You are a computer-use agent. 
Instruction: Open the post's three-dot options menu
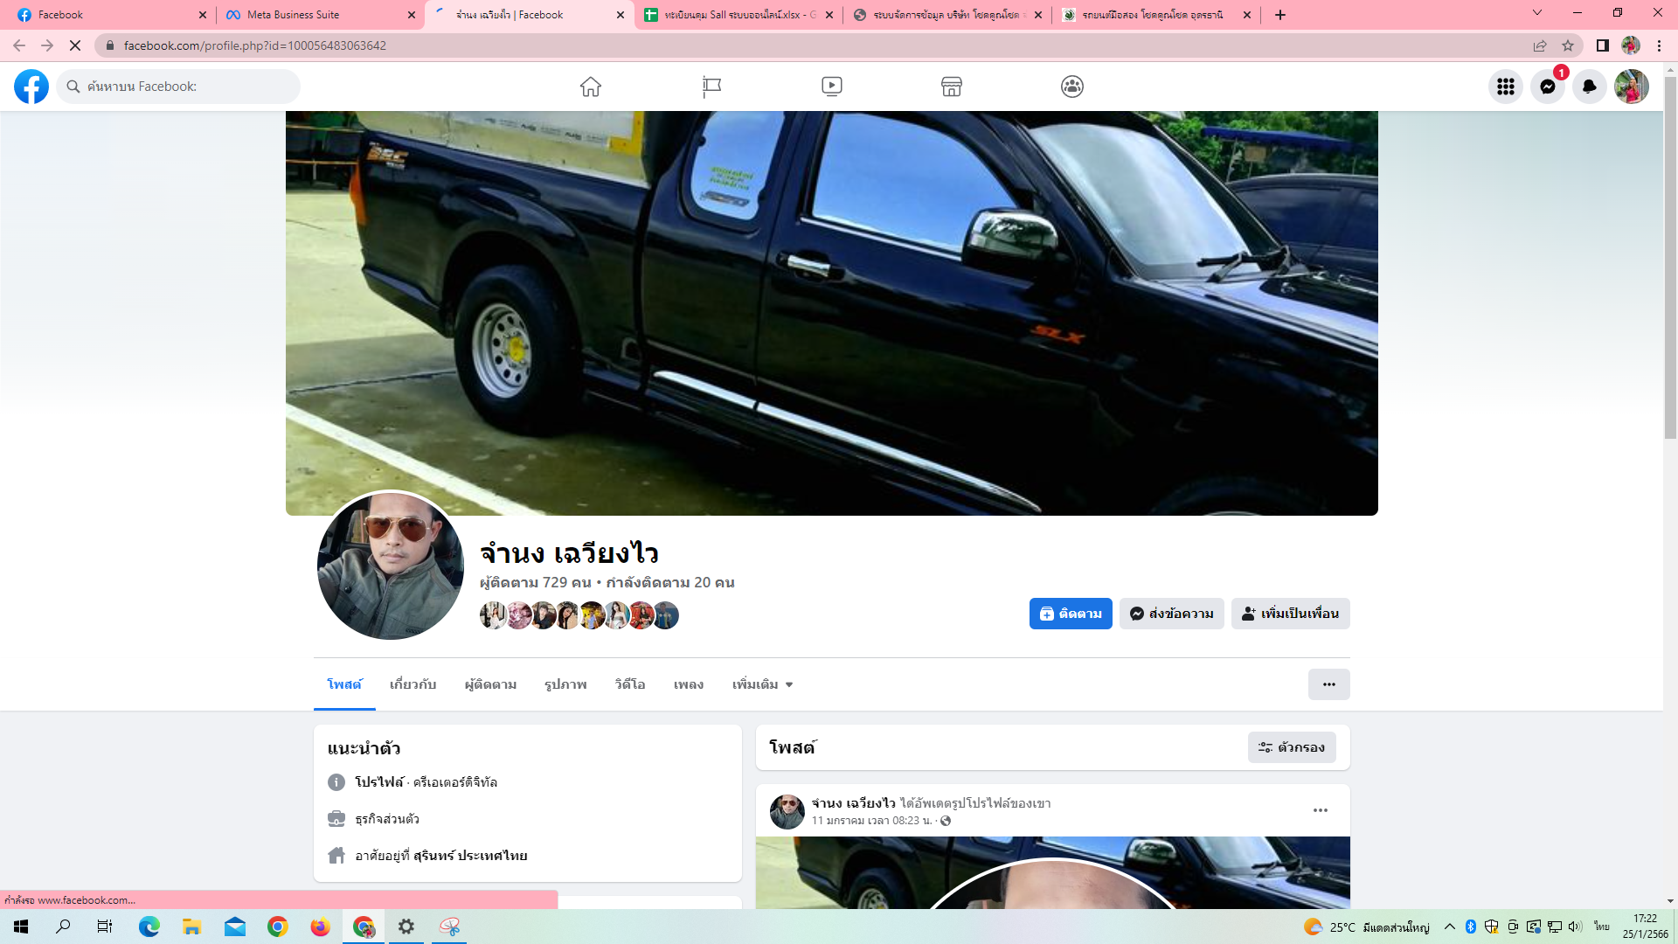(x=1320, y=810)
